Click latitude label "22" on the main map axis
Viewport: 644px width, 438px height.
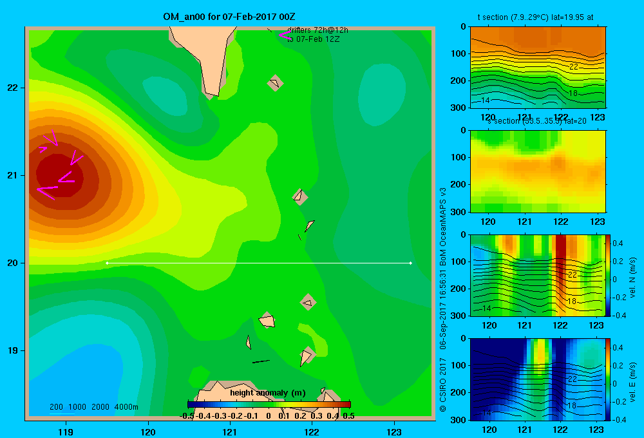(x=13, y=88)
